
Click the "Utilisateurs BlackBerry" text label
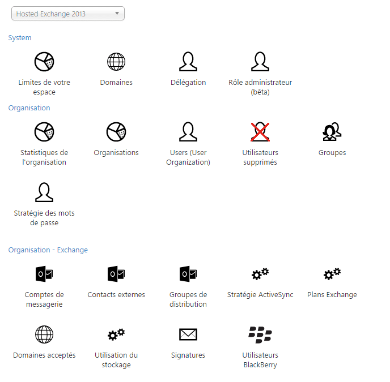(x=260, y=360)
